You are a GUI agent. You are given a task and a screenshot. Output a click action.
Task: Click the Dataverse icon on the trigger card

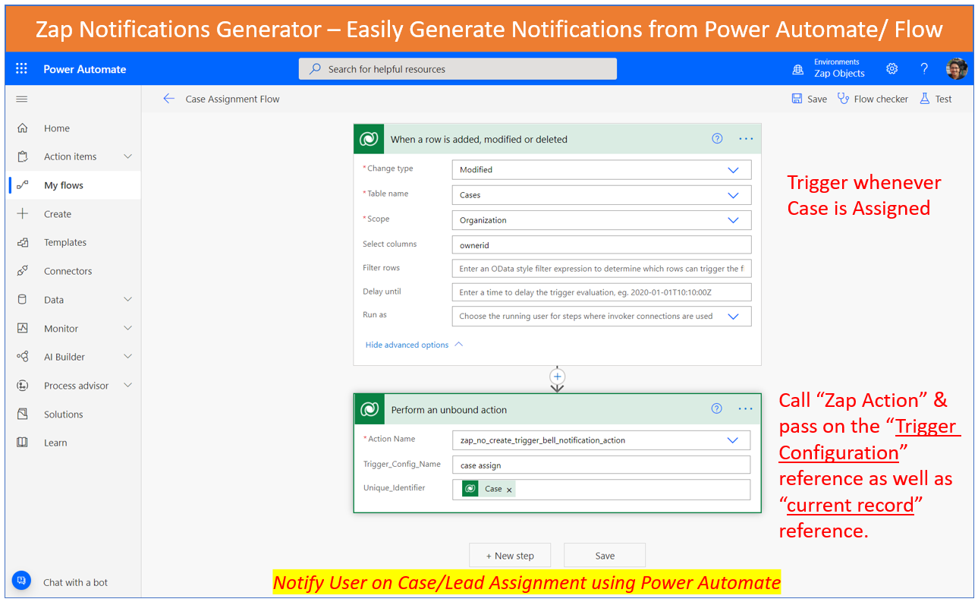369,139
